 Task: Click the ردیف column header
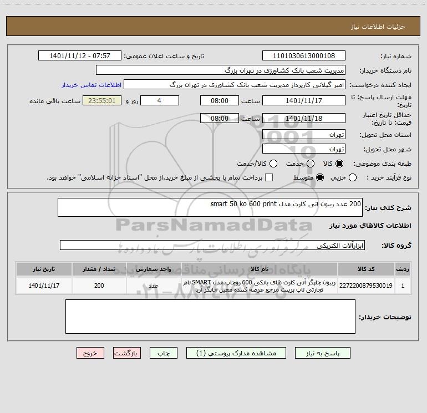click(403, 269)
